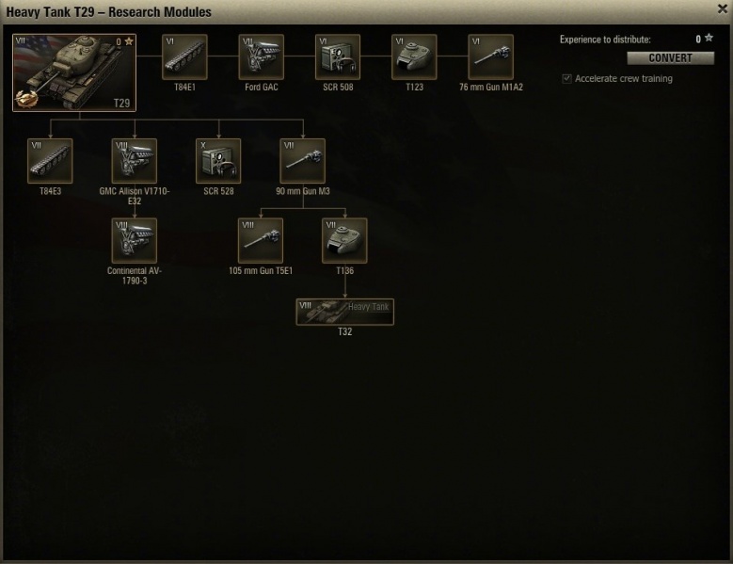Click the CONVERT experience button
The height and width of the screenshot is (564, 733).
[670, 58]
